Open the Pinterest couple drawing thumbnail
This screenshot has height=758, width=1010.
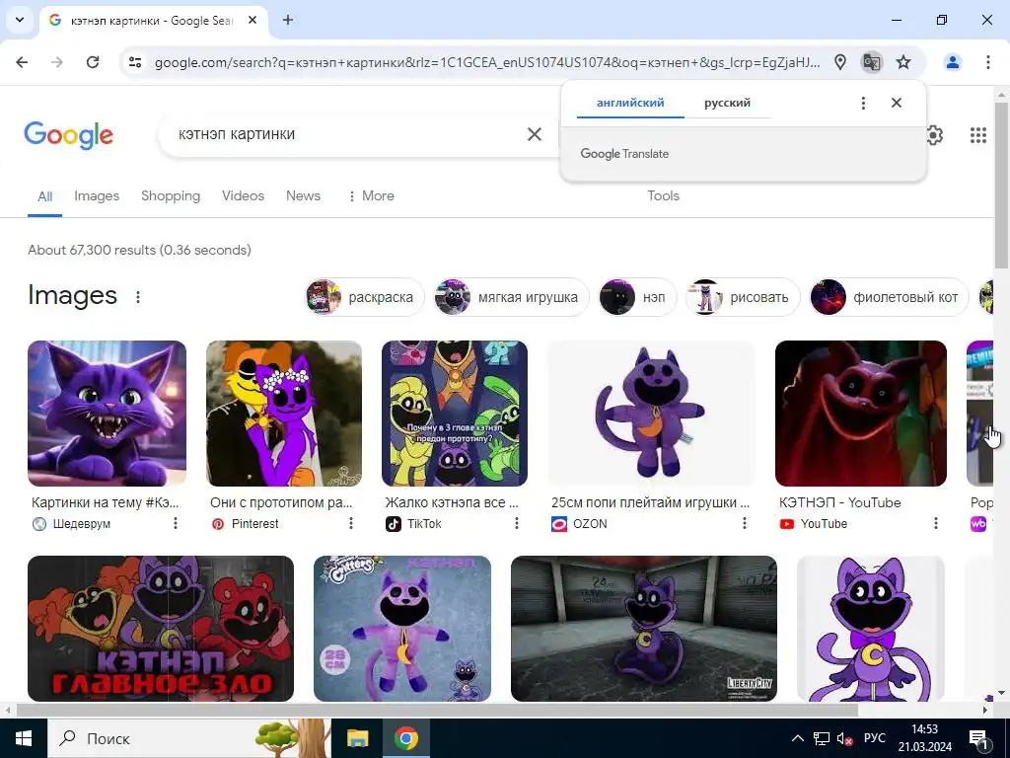point(284,414)
